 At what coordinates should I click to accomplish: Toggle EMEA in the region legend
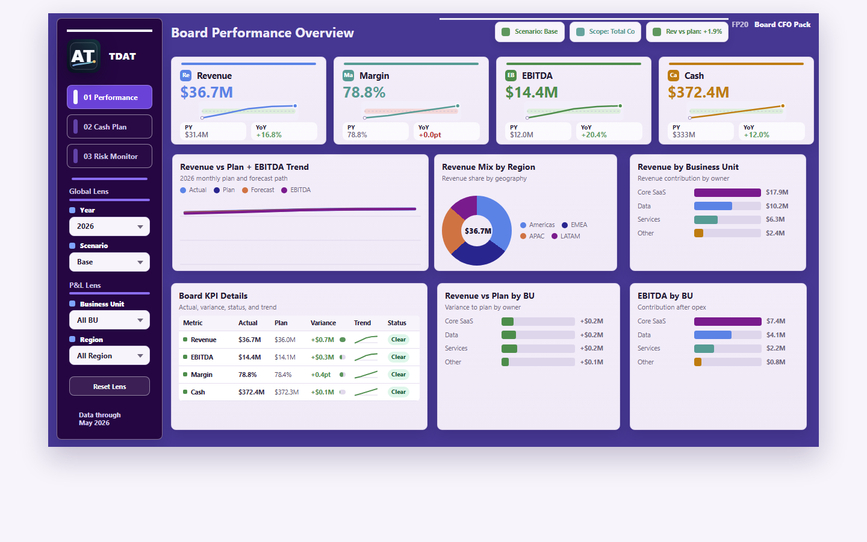tap(574, 225)
